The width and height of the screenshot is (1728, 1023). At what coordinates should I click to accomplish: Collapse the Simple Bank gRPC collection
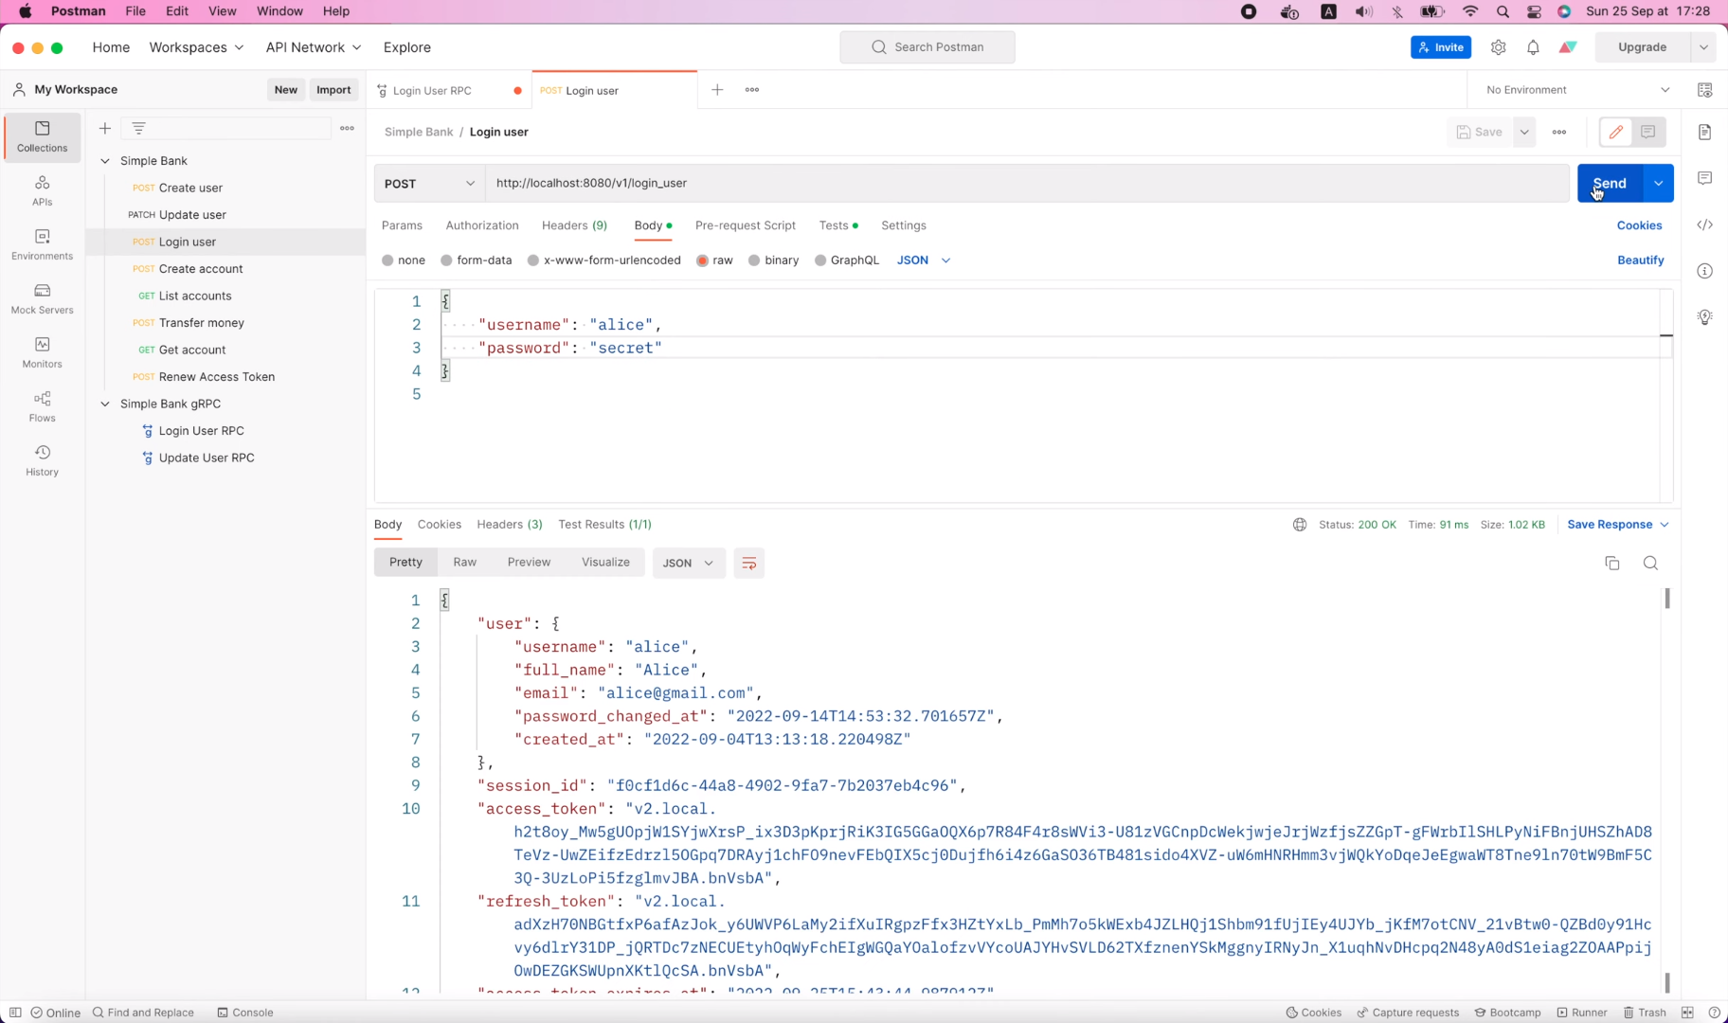pos(105,404)
